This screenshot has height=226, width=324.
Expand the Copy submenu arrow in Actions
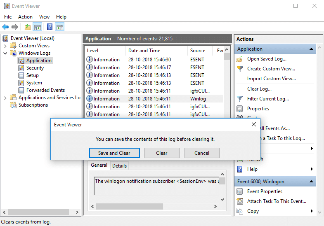click(x=312, y=211)
